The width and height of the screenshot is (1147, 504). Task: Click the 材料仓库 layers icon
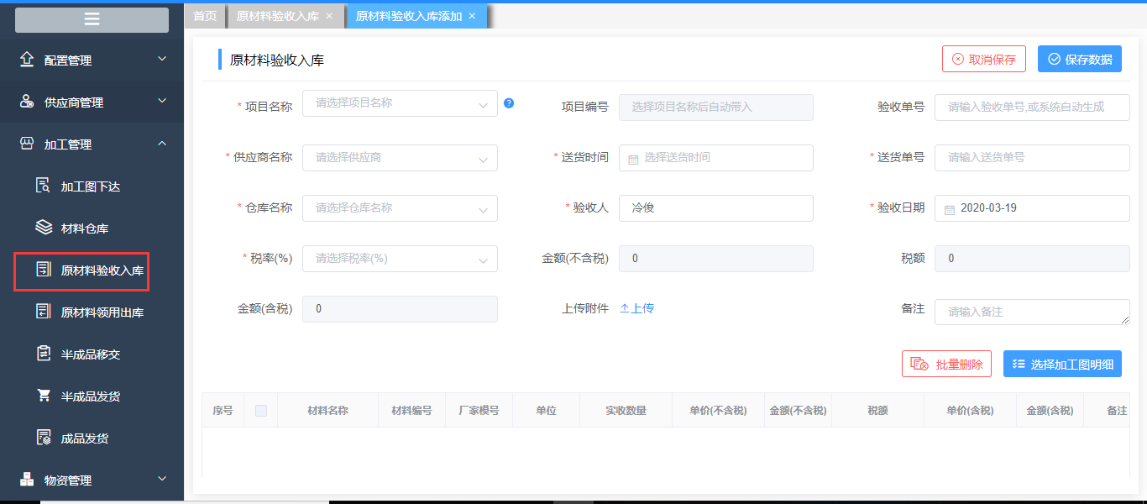click(44, 228)
